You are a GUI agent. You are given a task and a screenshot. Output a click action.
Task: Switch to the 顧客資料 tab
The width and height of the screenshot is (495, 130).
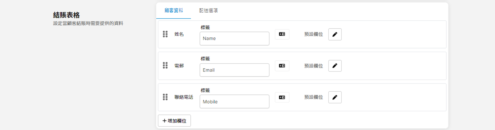pos(173,11)
